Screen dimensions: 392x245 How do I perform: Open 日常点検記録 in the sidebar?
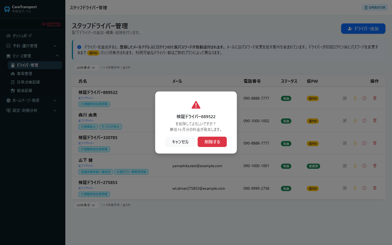pyautogui.click(x=35, y=82)
